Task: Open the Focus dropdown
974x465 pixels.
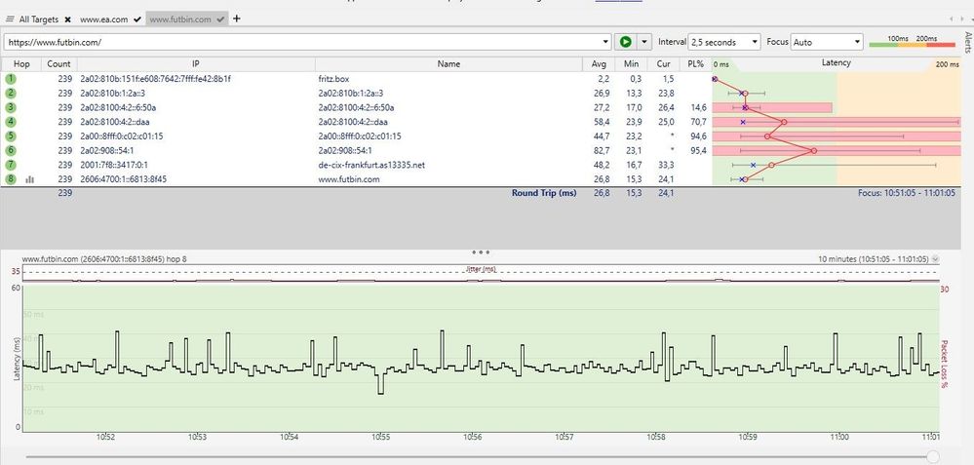Action: [x=827, y=42]
